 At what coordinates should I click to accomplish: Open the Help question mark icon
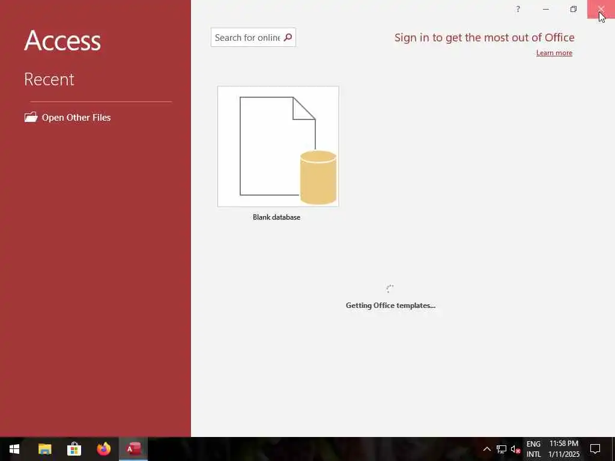point(518,9)
